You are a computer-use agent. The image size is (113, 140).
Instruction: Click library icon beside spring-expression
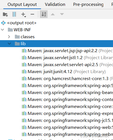24,113
